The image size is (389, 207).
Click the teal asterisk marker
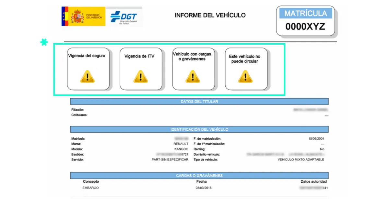pyautogui.click(x=44, y=42)
